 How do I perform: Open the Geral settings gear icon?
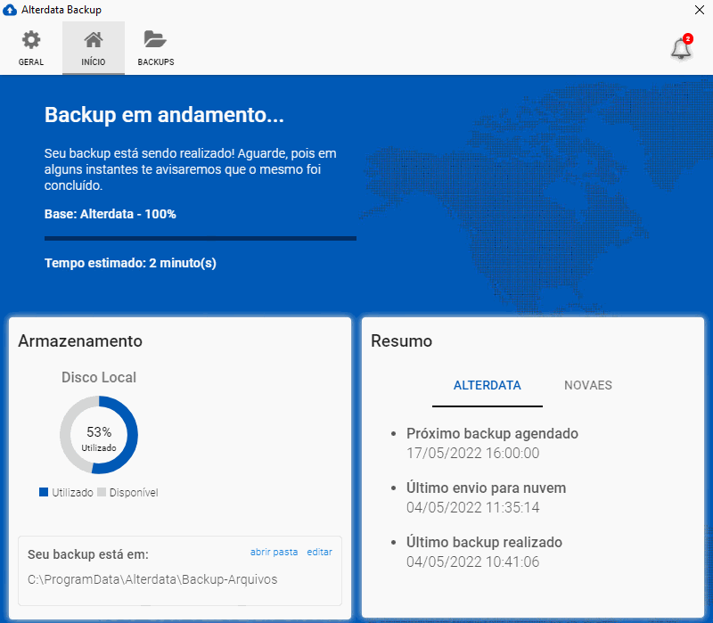[30, 41]
